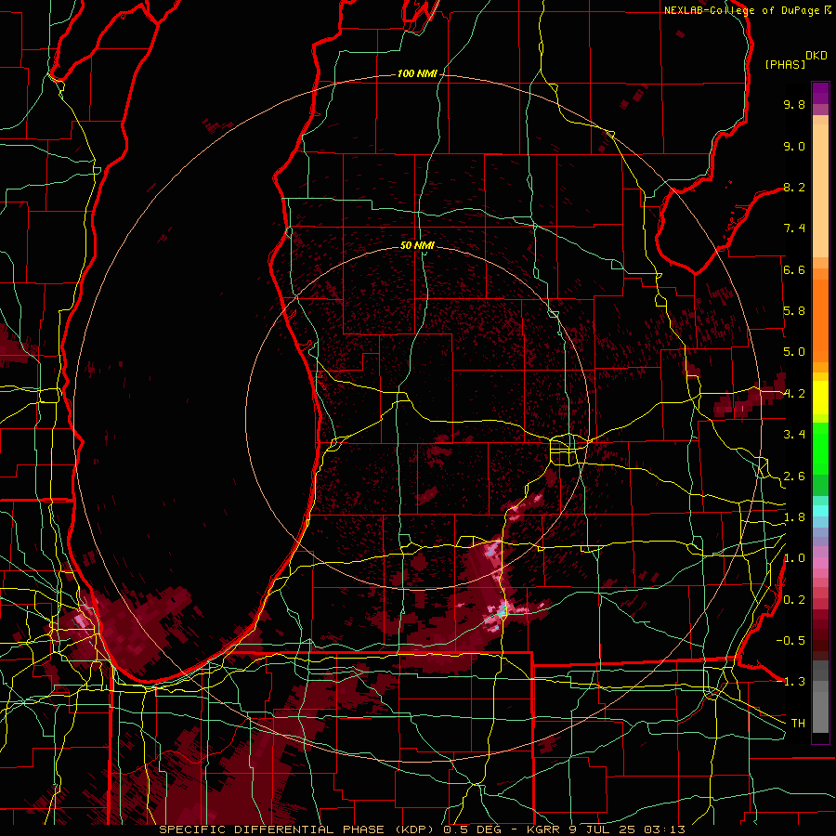Pick the yellow band on the color scale

[820, 398]
